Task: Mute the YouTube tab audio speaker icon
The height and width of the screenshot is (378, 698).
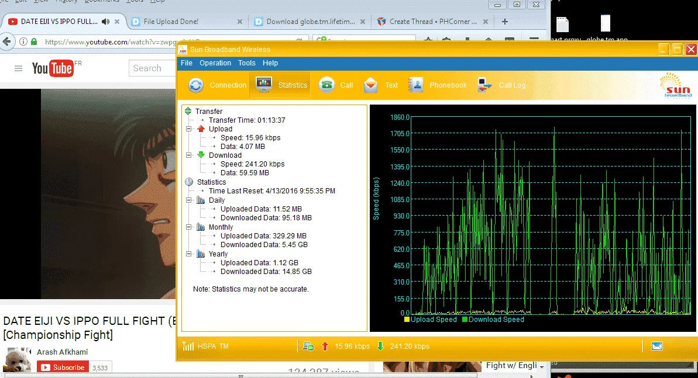Action: tap(105, 22)
